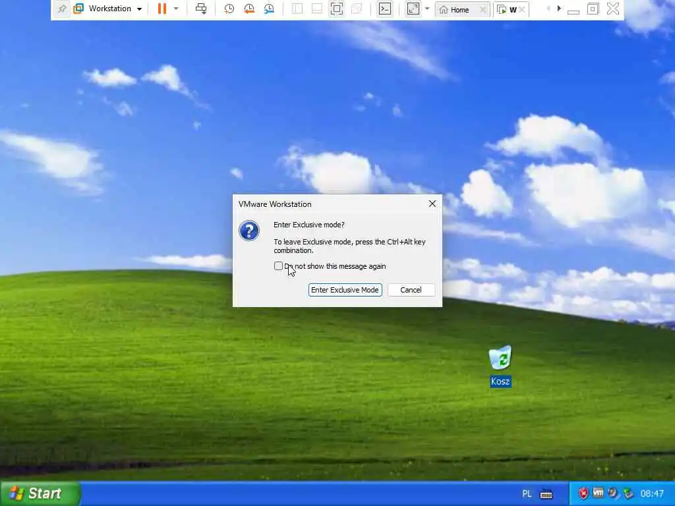Viewport: 675px width, 506px height.
Task: Open the console view icon
Action: pos(385,9)
